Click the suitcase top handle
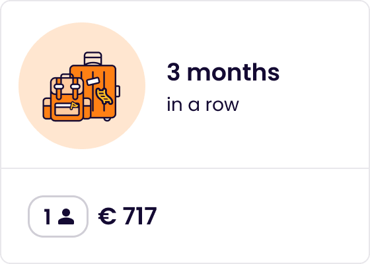 tap(93, 58)
